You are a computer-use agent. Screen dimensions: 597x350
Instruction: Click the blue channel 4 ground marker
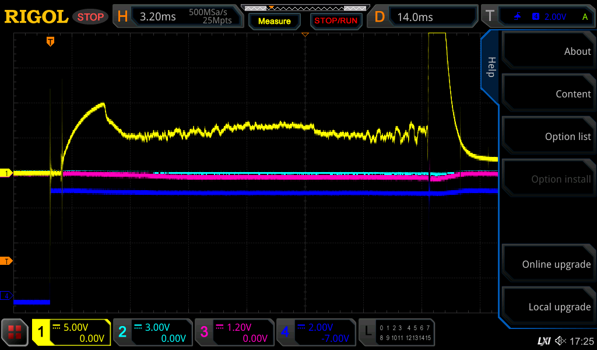pos(8,296)
